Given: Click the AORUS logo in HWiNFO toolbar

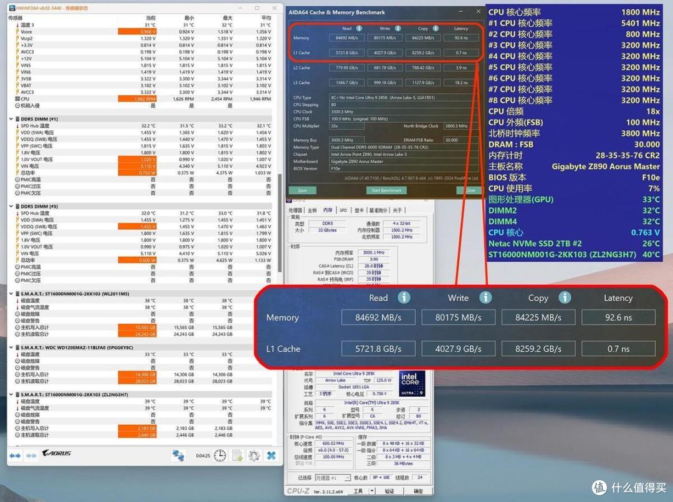Looking at the screenshot, I should point(56,453).
